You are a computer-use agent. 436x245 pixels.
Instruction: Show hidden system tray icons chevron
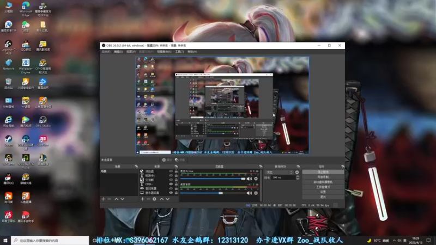tap(394, 241)
